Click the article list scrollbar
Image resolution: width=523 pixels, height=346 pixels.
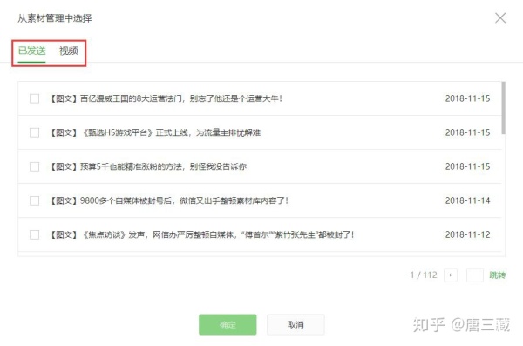click(503, 108)
